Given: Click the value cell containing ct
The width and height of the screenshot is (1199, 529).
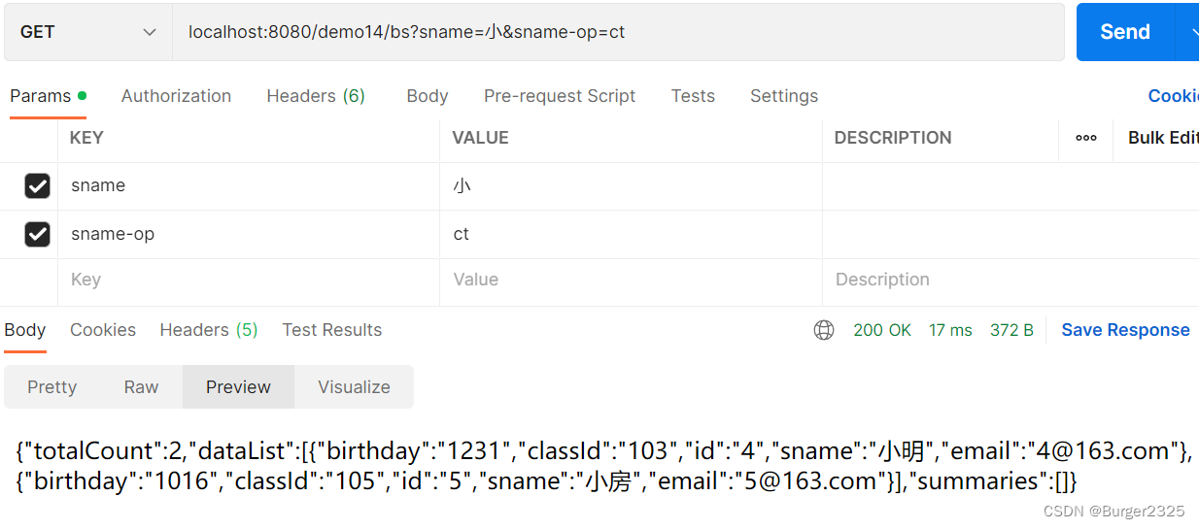Looking at the screenshot, I should tap(631, 234).
